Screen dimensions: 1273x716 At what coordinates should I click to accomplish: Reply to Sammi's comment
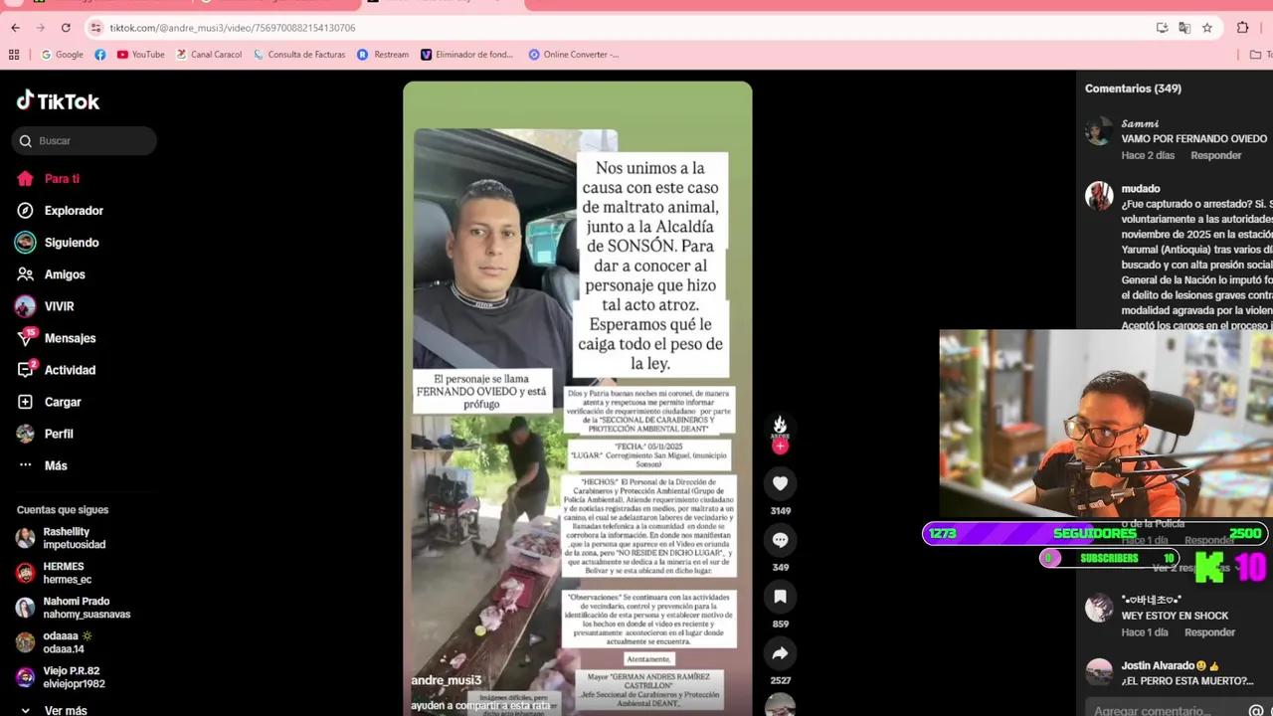click(1215, 155)
